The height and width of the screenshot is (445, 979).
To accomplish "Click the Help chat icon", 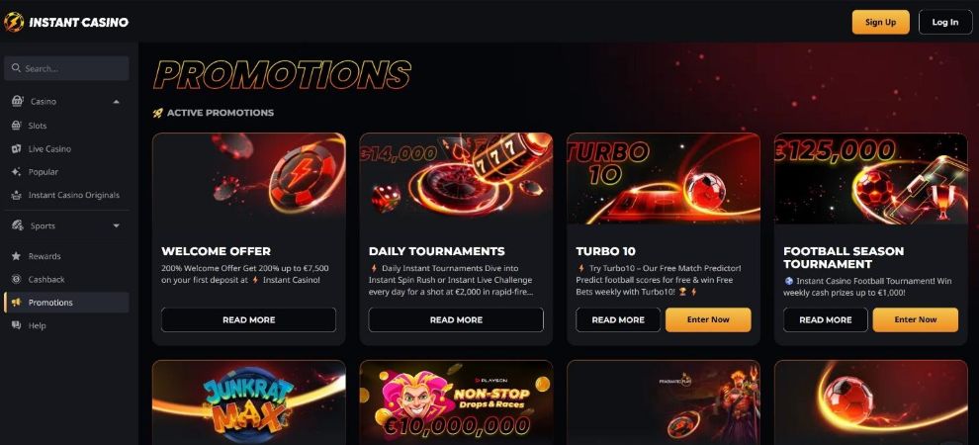I will pyautogui.click(x=16, y=325).
